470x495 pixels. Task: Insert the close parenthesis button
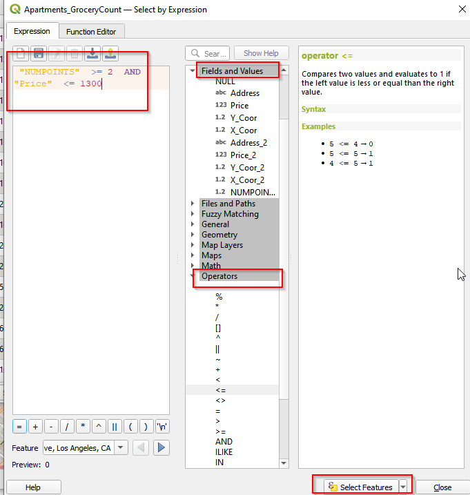click(x=146, y=427)
